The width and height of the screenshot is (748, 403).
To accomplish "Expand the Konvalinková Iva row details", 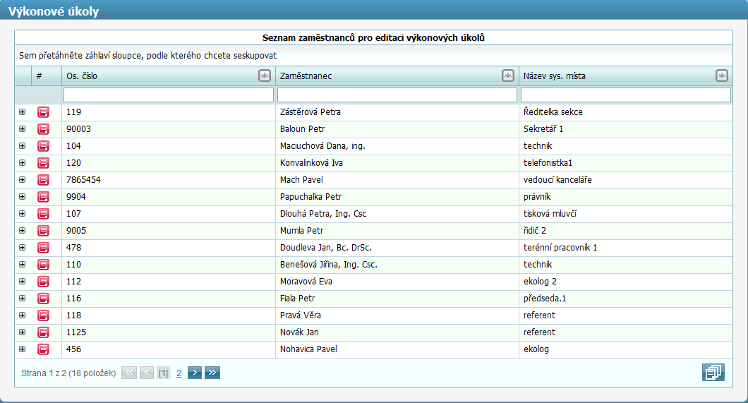I will pos(22,163).
